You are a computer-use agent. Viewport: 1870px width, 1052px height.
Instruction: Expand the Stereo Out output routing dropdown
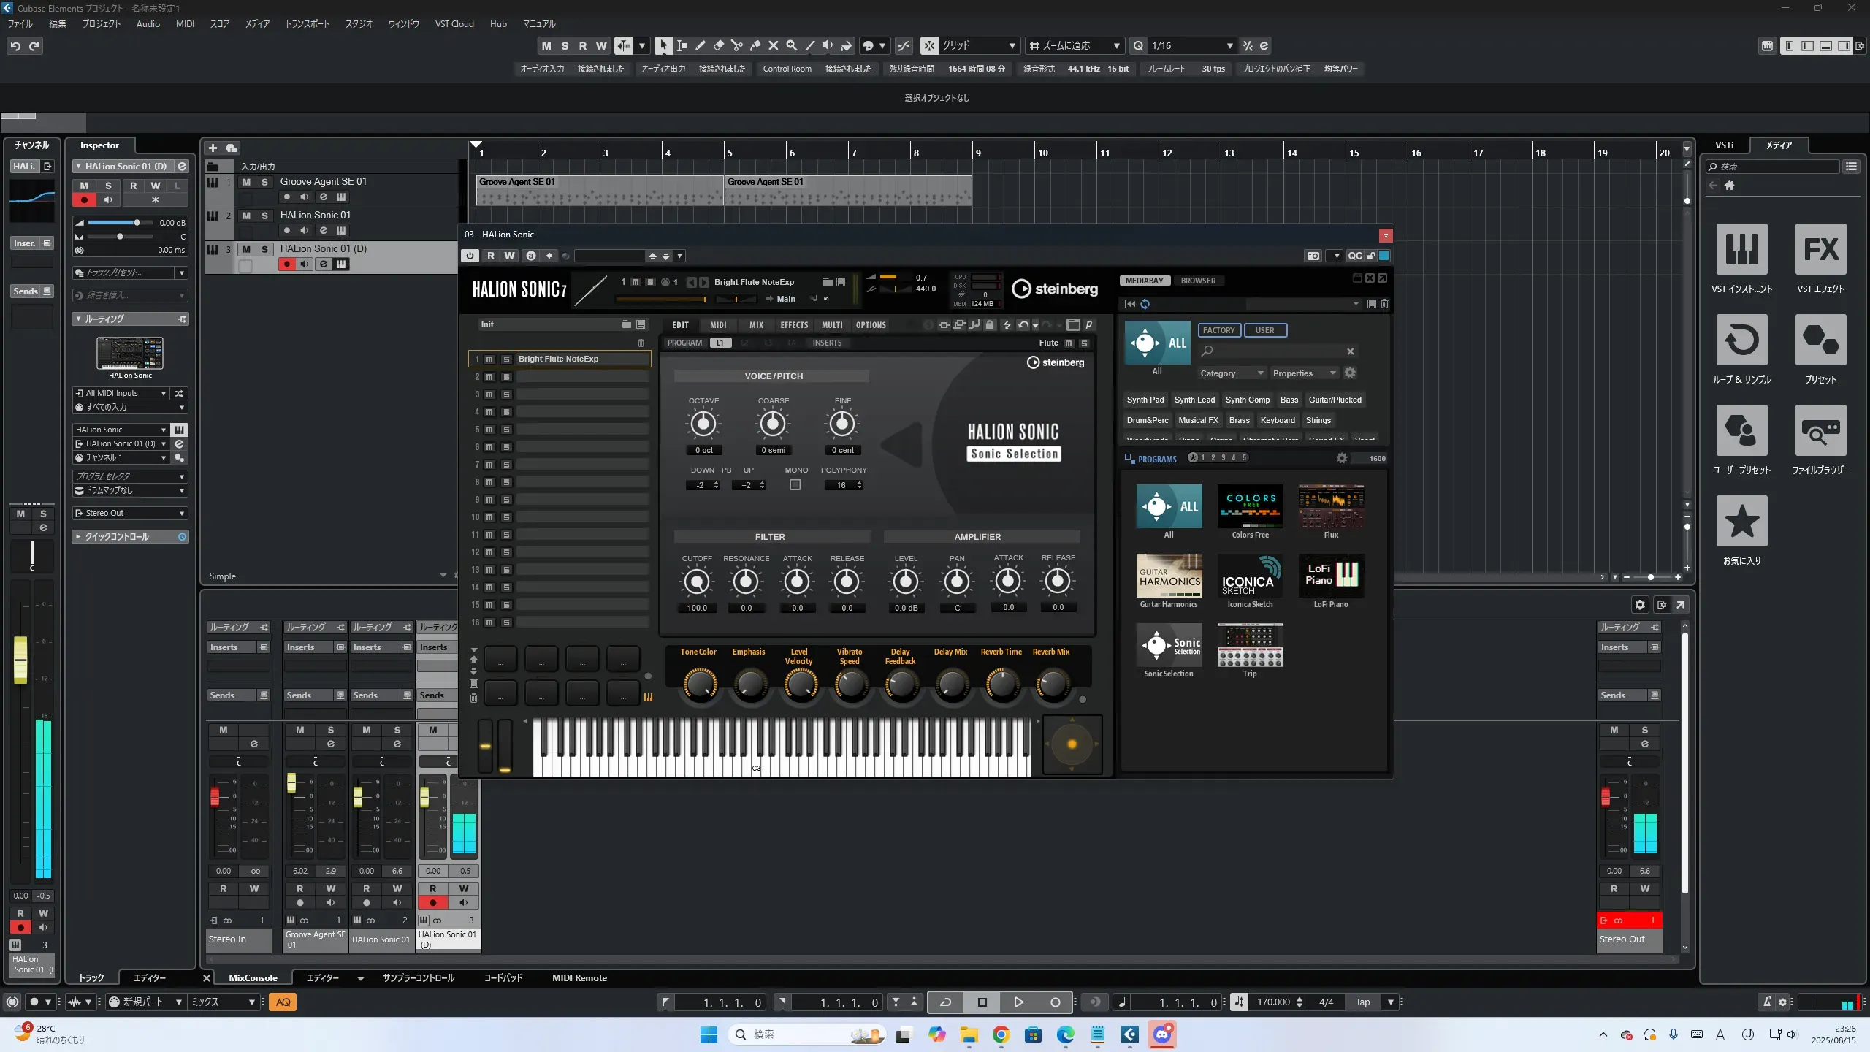pos(130,514)
